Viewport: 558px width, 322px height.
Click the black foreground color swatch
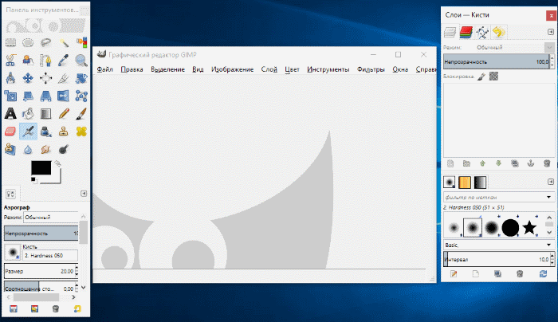click(x=39, y=168)
